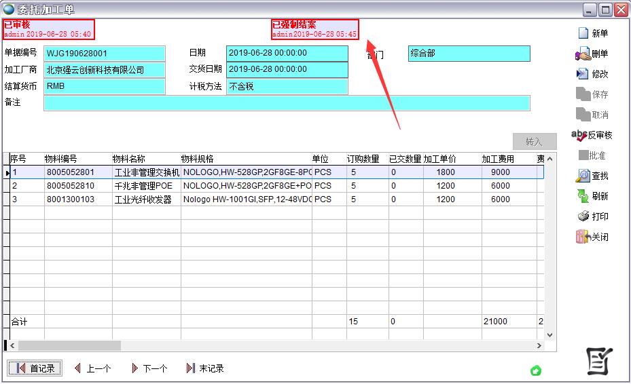The image size is (631, 384).
Task: Click the 删单 (Delete order) icon
Action: point(583,54)
